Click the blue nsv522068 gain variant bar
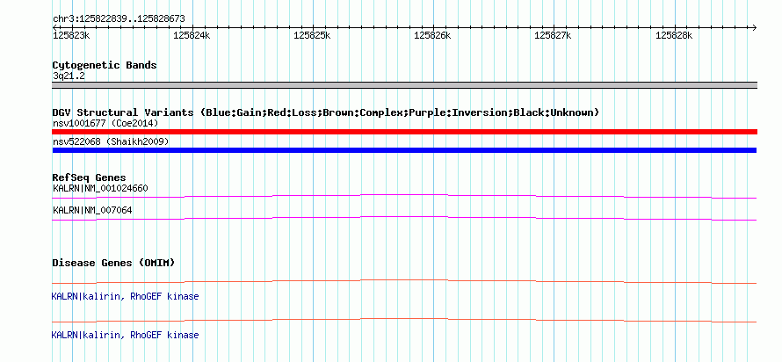The height and width of the screenshot is (362, 782). pos(404,150)
